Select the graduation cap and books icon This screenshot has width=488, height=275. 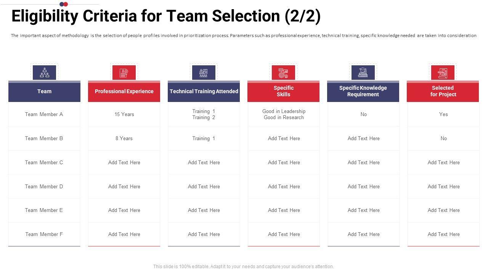[363, 73]
